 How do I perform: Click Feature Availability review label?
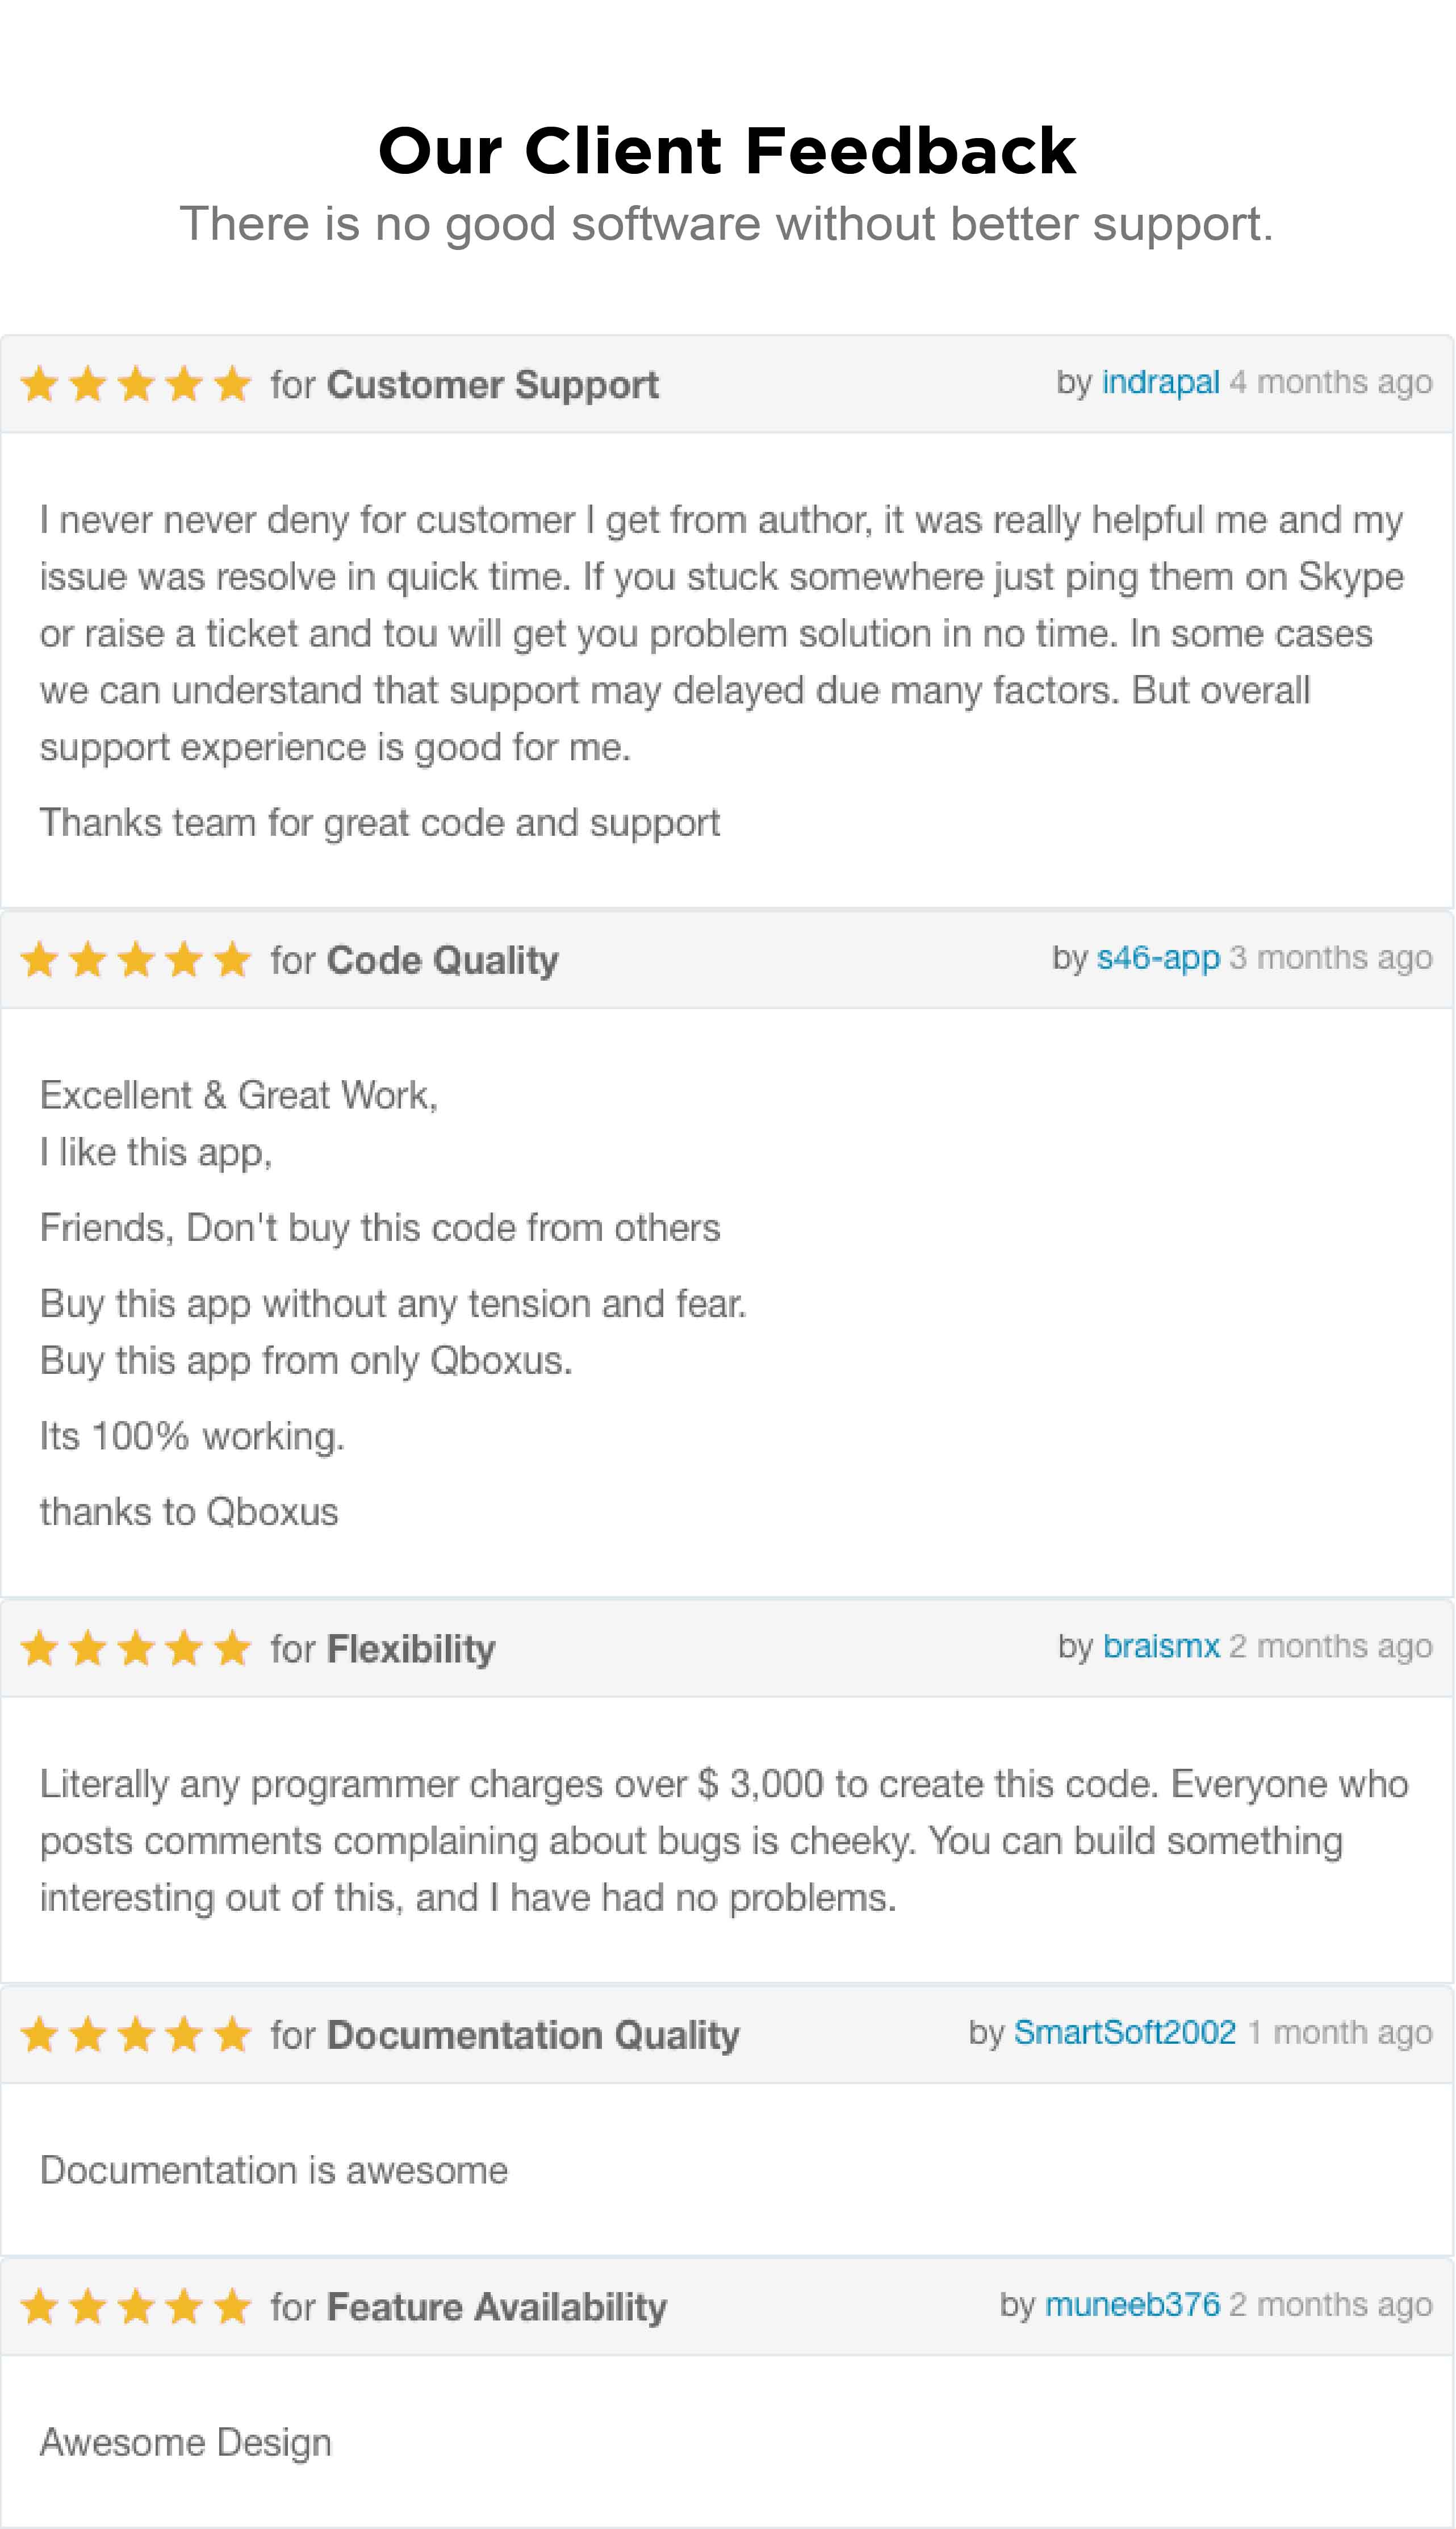coord(497,2307)
